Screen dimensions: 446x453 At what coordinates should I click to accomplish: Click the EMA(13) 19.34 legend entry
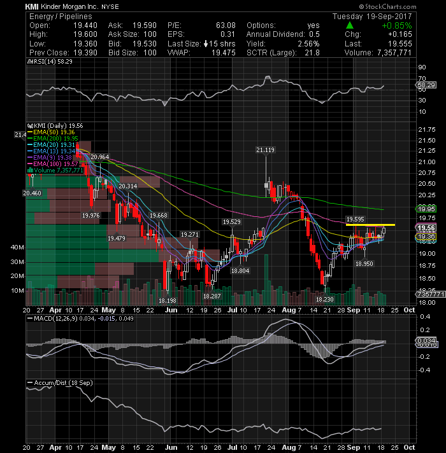click(54, 151)
